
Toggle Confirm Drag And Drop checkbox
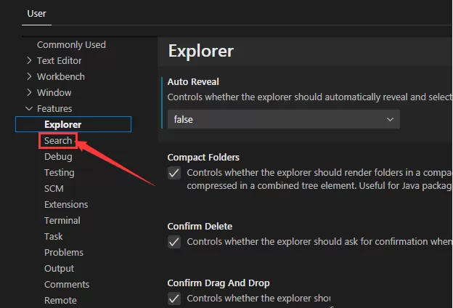(x=174, y=299)
